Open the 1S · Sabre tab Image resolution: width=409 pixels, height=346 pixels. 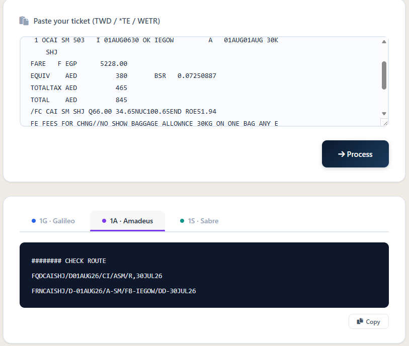pyautogui.click(x=199, y=221)
